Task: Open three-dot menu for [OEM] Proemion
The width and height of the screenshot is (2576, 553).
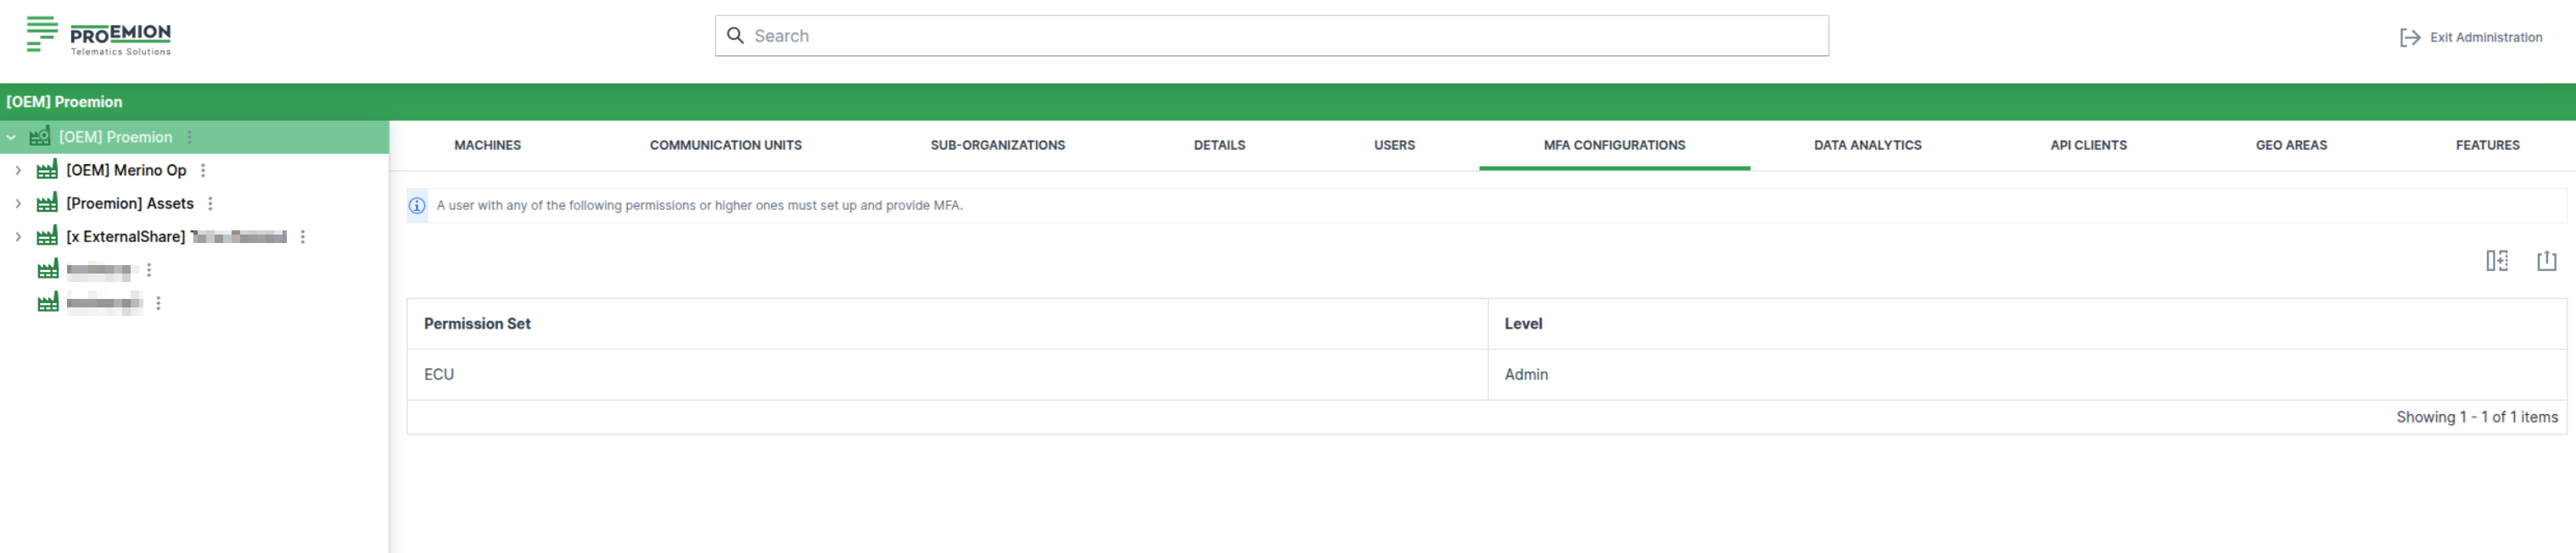Action: click(189, 138)
